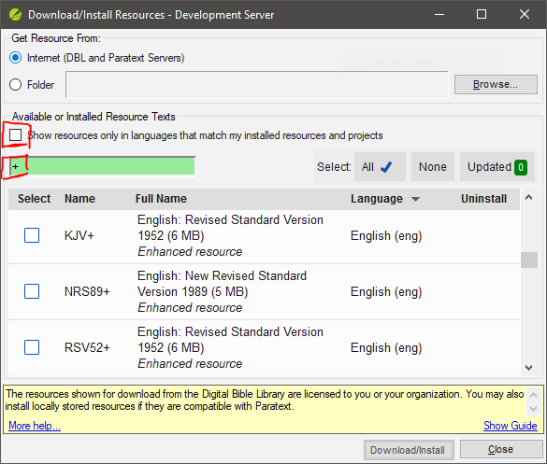Click the Close button at bottom

point(500,449)
